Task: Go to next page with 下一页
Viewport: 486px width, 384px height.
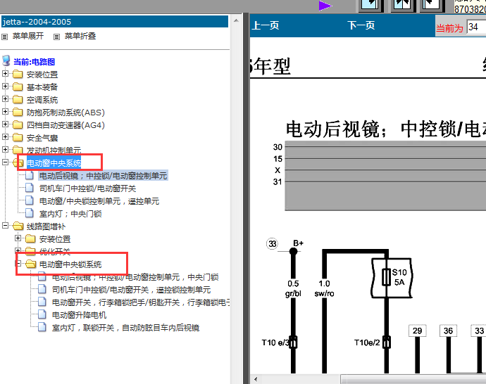Action: [x=361, y=25]
